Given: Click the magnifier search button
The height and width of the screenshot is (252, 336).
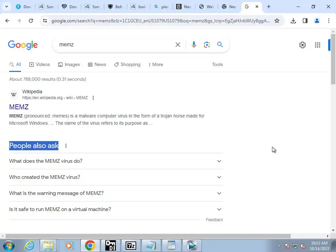Looking at the screenshot, I should 220,45.
